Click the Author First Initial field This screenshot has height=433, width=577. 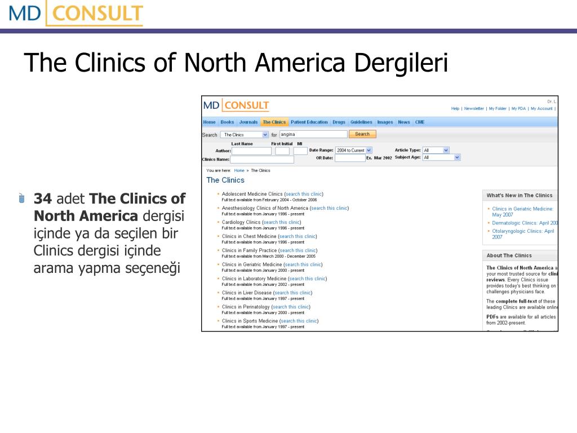click(282, 151)
